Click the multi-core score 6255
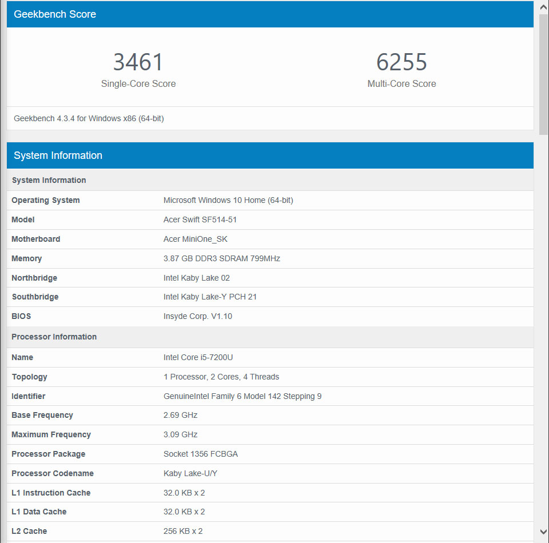 point(401,62)
